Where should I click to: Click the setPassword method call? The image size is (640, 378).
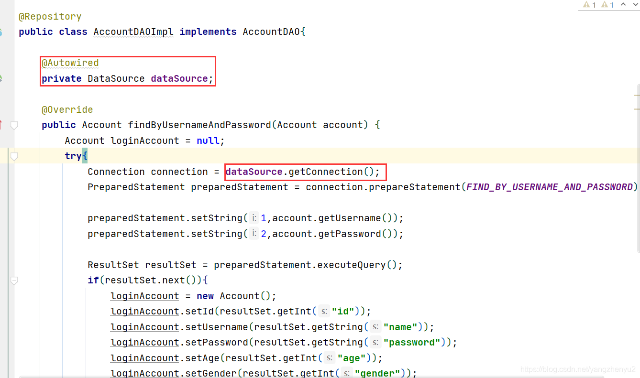tap(217, 343)
